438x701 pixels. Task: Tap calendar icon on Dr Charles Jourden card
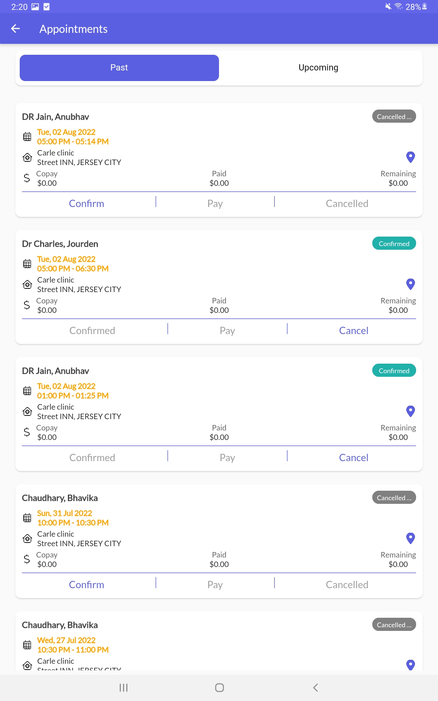[27, 264]
